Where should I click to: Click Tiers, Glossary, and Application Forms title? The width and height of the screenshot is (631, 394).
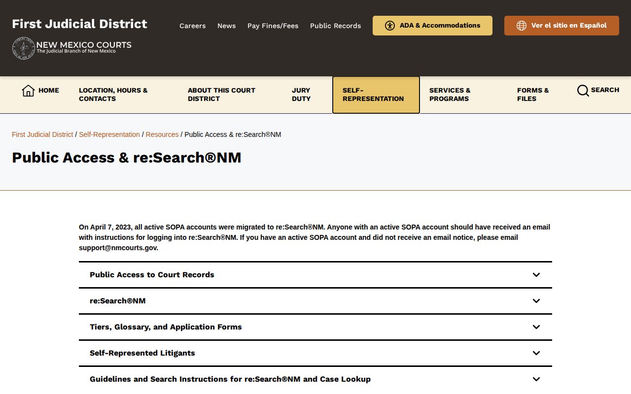coord(166,327)
